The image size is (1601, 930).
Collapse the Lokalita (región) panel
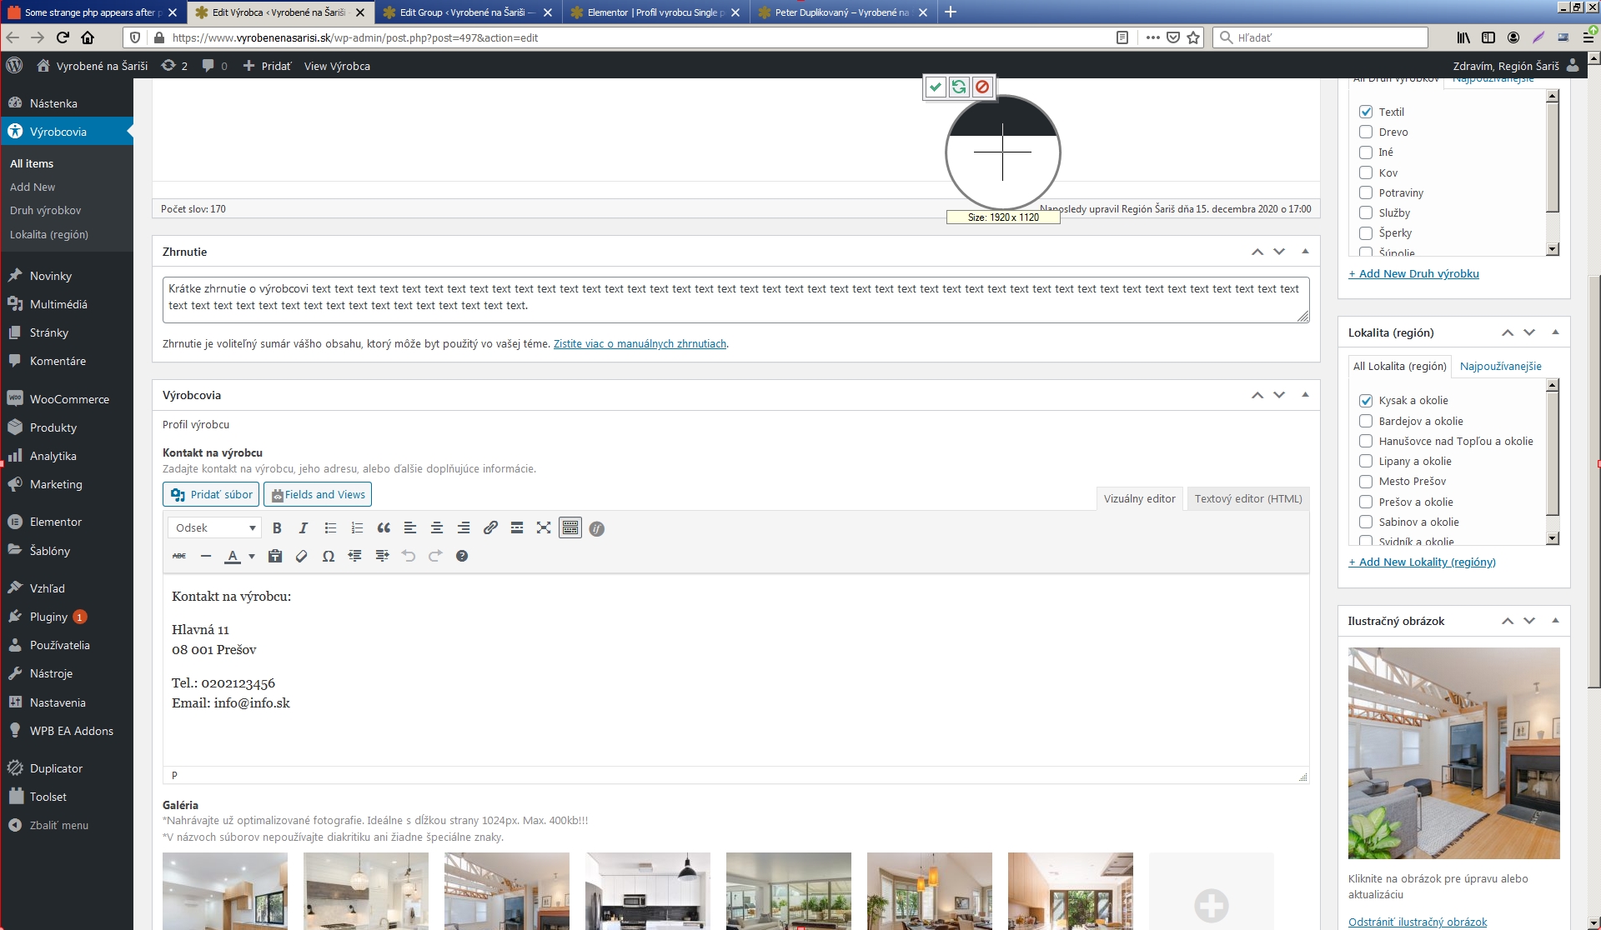point(1555,332)
